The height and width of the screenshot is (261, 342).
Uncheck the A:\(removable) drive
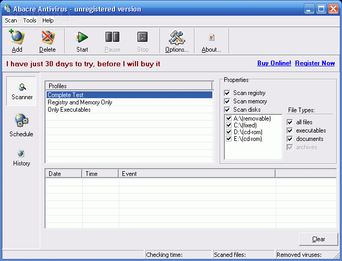coord(229,118)
